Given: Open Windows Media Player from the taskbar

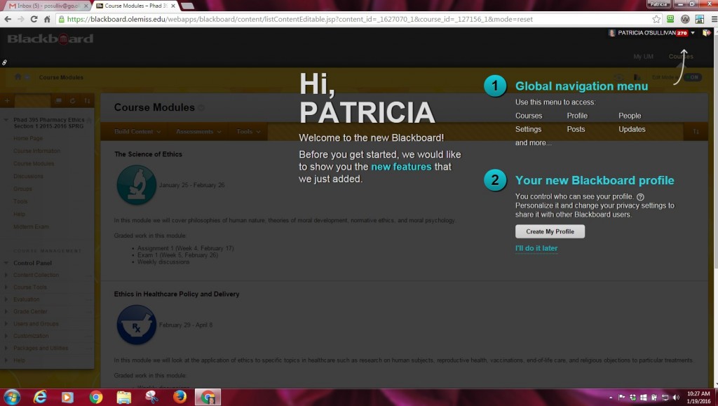Looking at the screenshot, I should [x=67, y=397].
